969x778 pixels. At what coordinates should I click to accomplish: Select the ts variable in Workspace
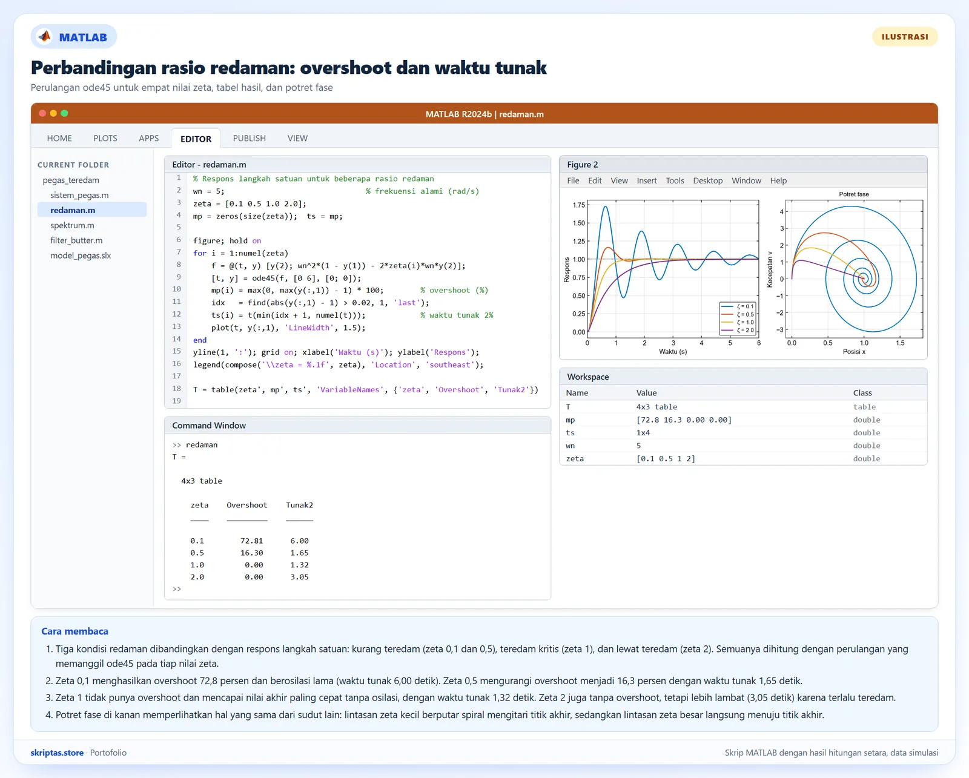tap(743, 433)
